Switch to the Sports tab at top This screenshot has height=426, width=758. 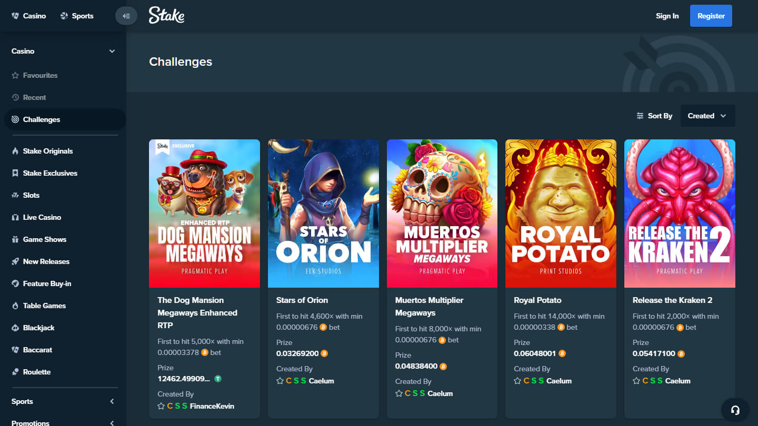pos(77,16)
